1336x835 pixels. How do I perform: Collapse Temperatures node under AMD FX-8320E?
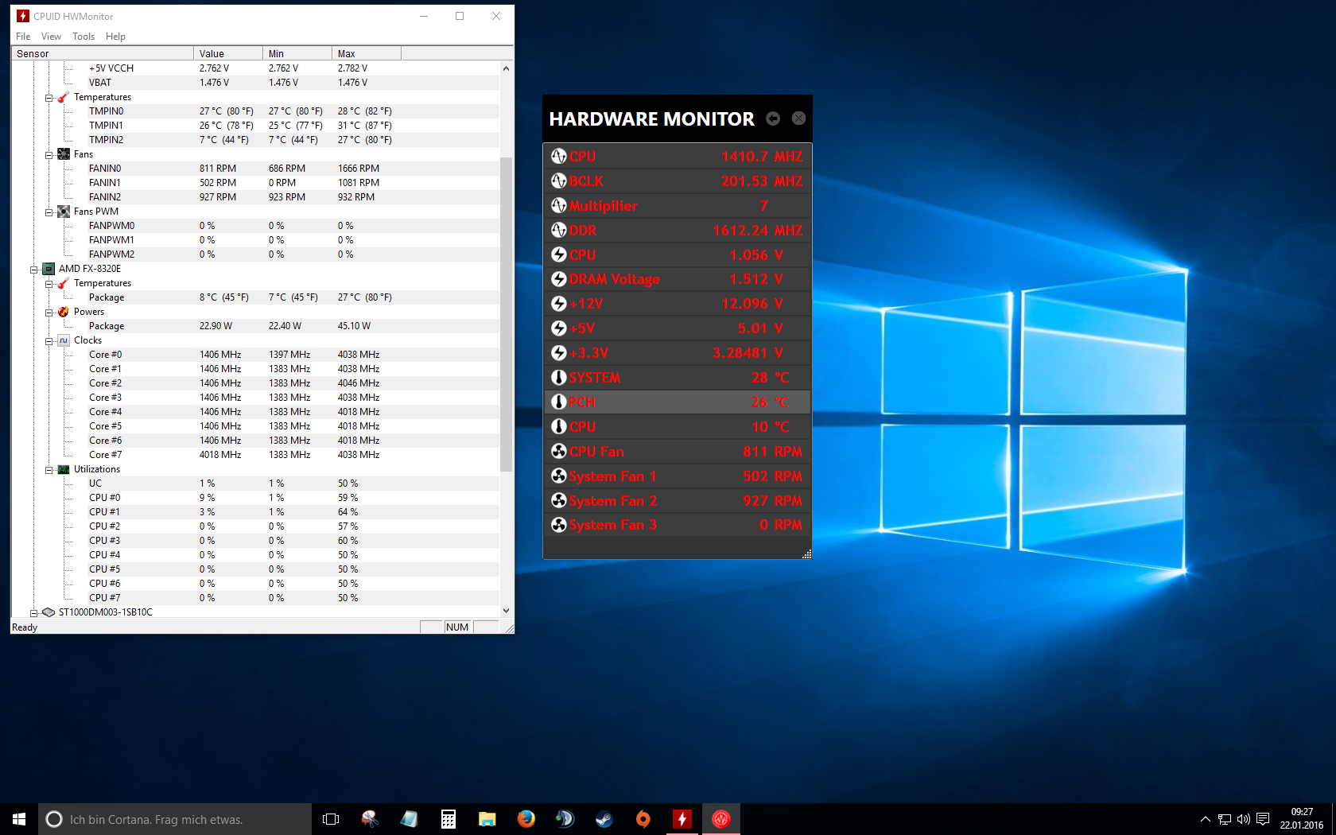49,284
